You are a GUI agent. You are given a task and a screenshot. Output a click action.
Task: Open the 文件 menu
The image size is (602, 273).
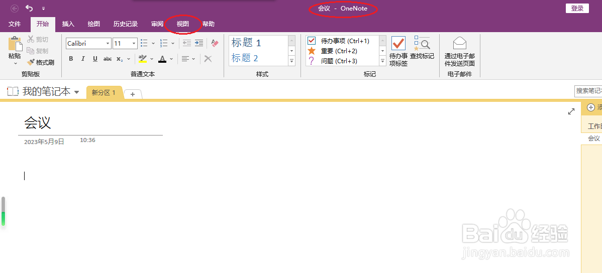click(15, 24)
